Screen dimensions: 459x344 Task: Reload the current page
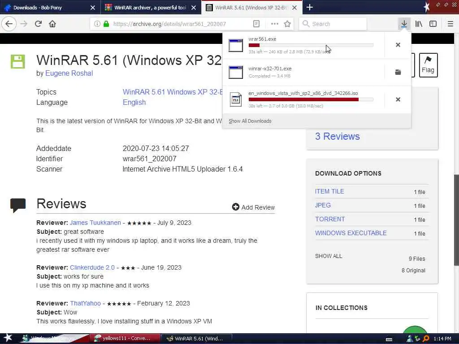(38, 24)
